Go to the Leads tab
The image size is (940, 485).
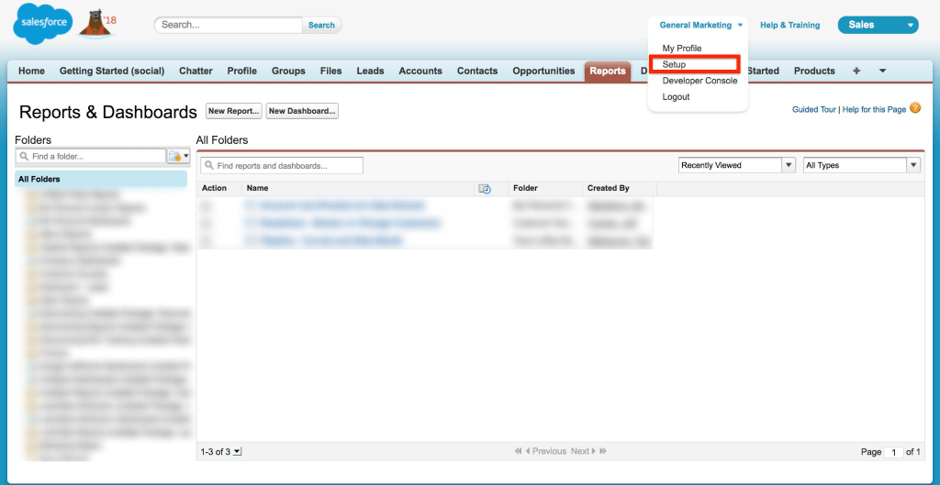pyautogui.click(x=370, y=71)
